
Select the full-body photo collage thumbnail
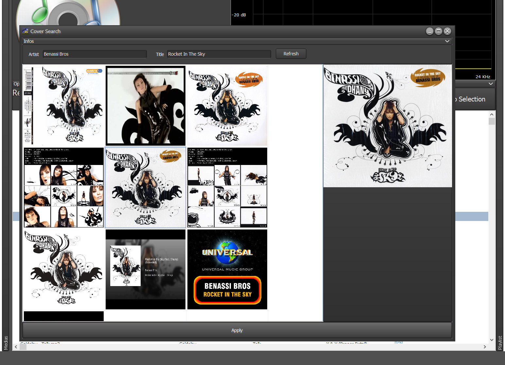coord(227,188)
